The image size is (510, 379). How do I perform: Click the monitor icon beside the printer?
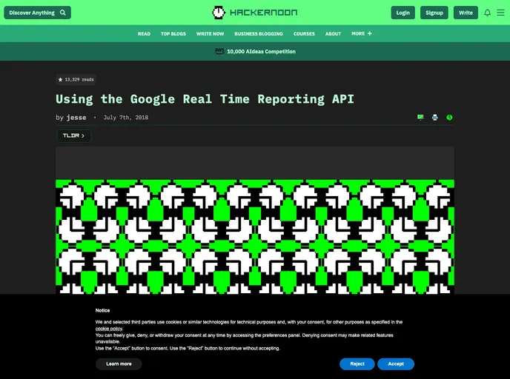tap(420, 117)
